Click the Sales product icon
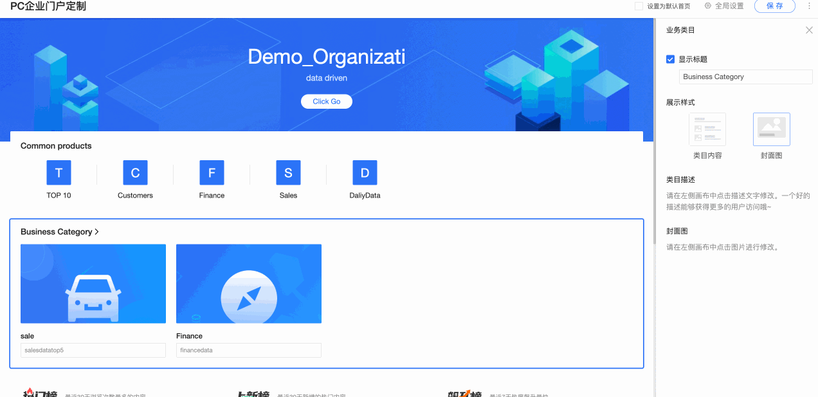Image resolution: width=818 pixels, height=397 pixels. pyautogui.click(x=288, y=172)
